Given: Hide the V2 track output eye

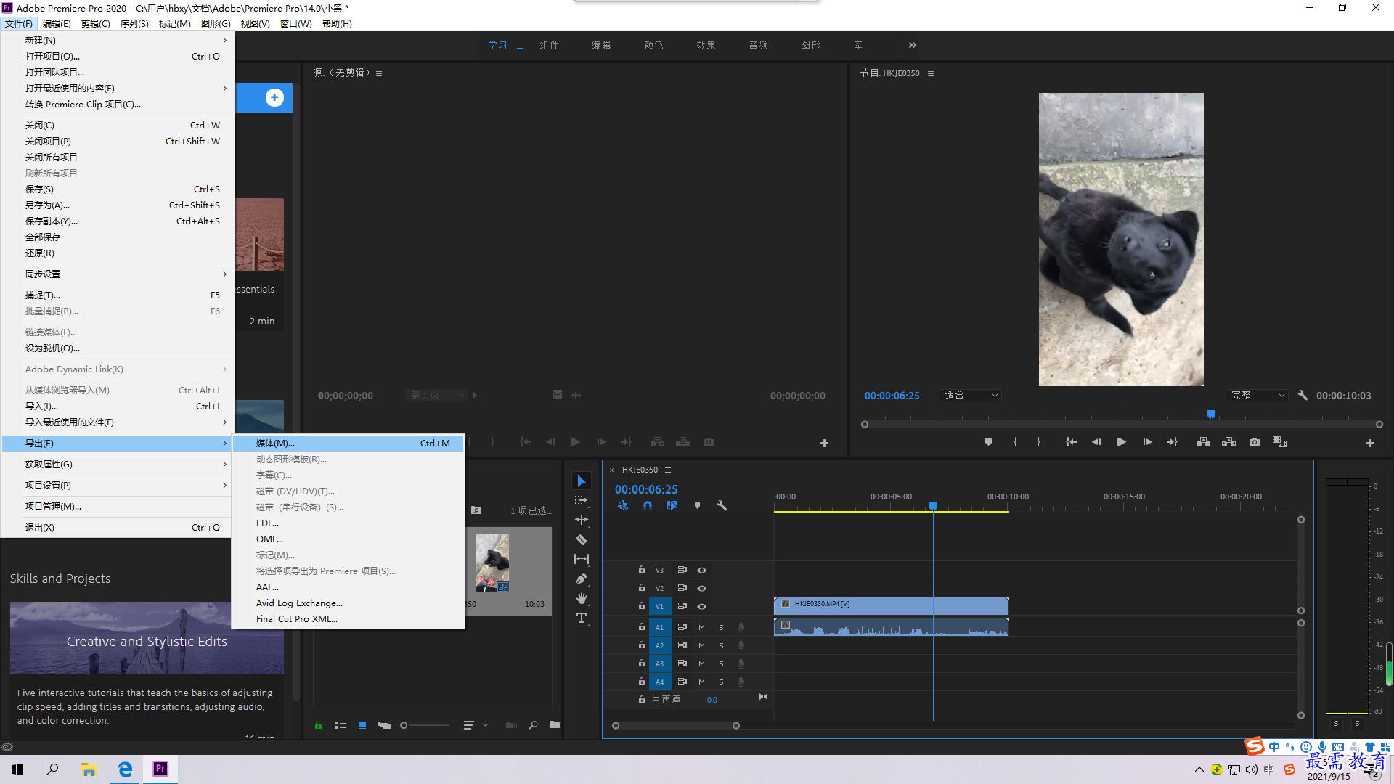Looking at the screenshot, I should (701, 588).
